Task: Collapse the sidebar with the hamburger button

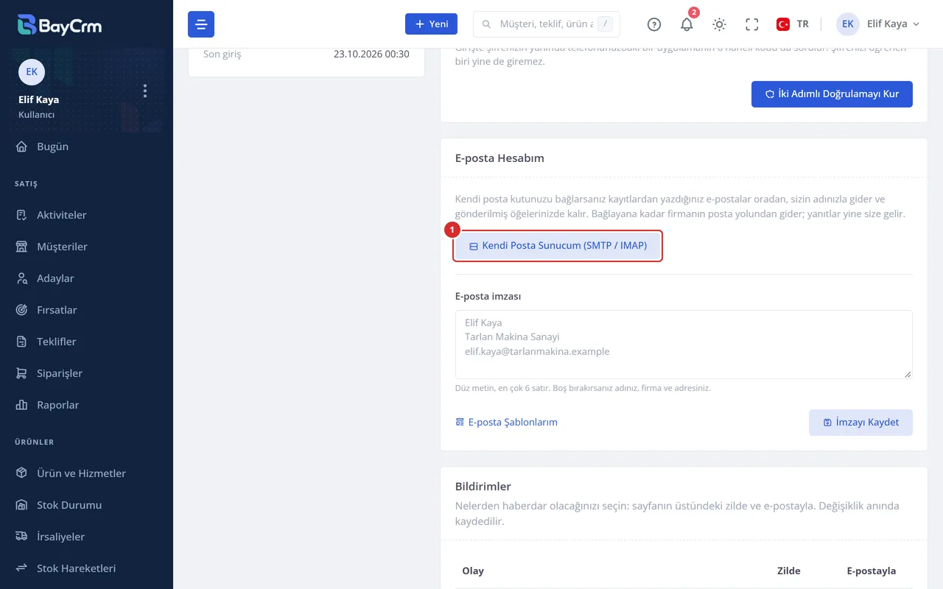Action: tap(201, 24)
